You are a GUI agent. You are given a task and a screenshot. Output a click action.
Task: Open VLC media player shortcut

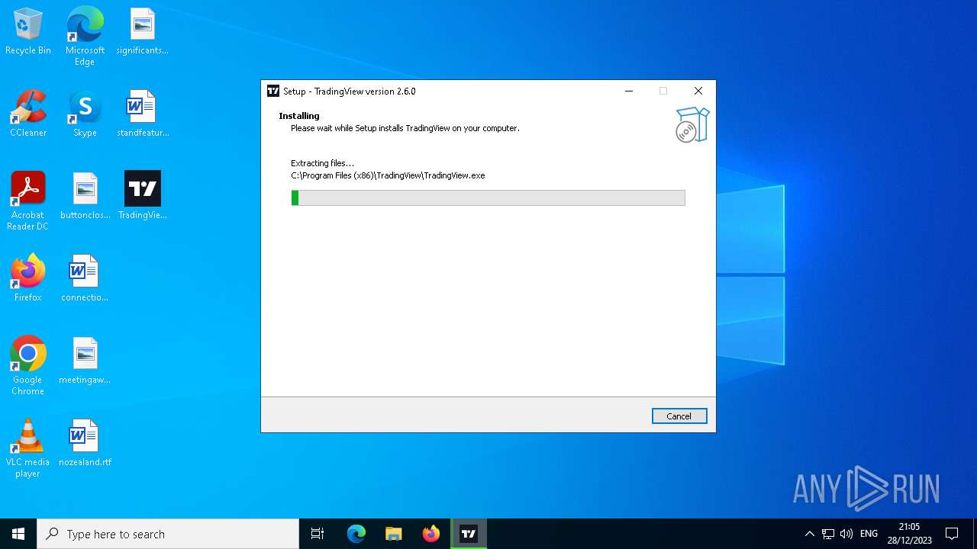tap(28, 448)
